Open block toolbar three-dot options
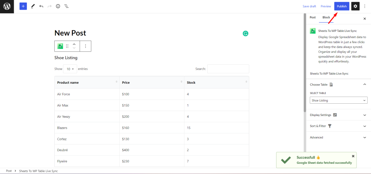Image resolution: width=371 pixels, height=174 pixels. [x=86, y=46]
